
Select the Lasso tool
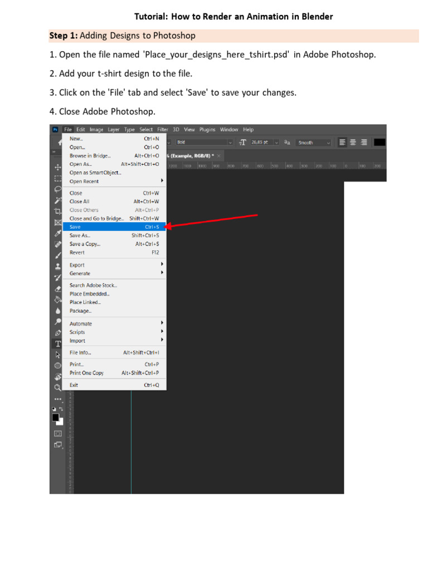[57, 189]
